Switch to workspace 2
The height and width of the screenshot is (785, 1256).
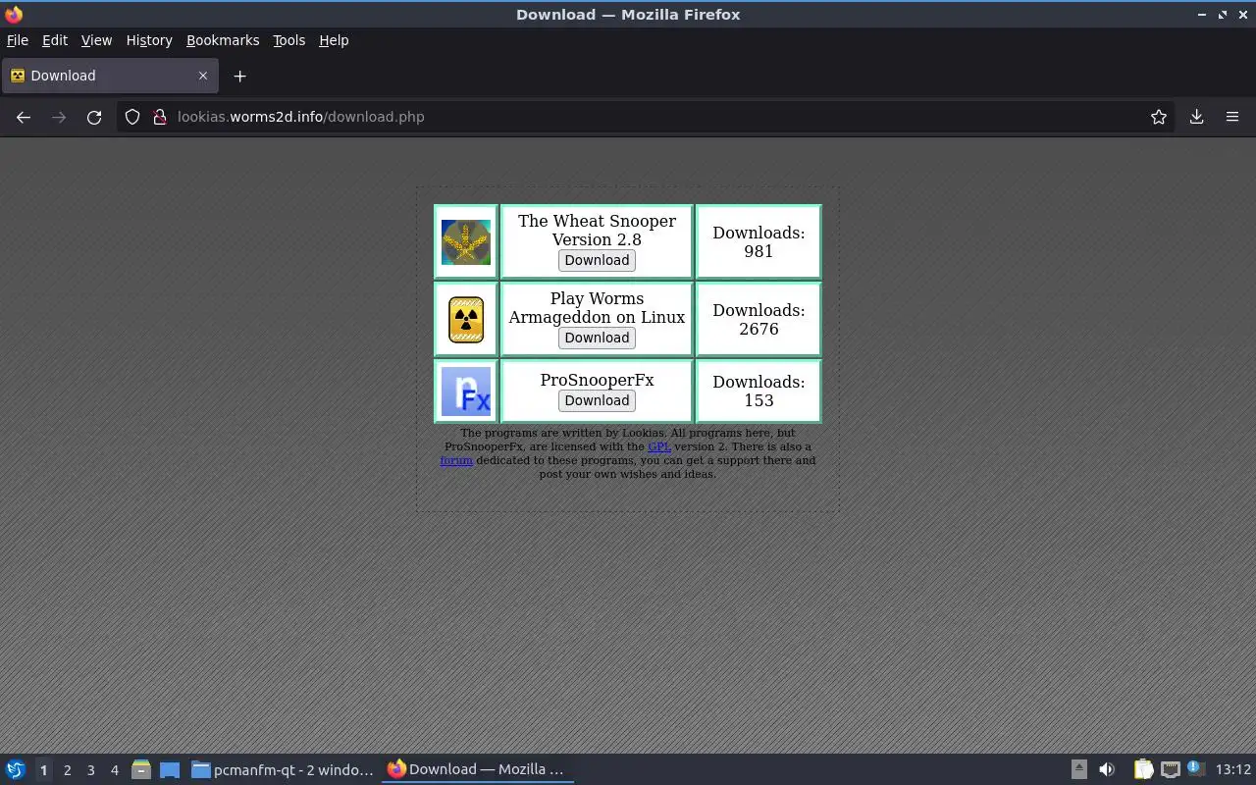tap(67, 770)
